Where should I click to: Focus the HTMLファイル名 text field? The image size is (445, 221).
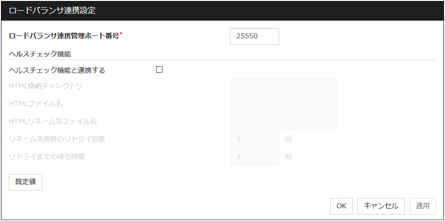(284, 104)
